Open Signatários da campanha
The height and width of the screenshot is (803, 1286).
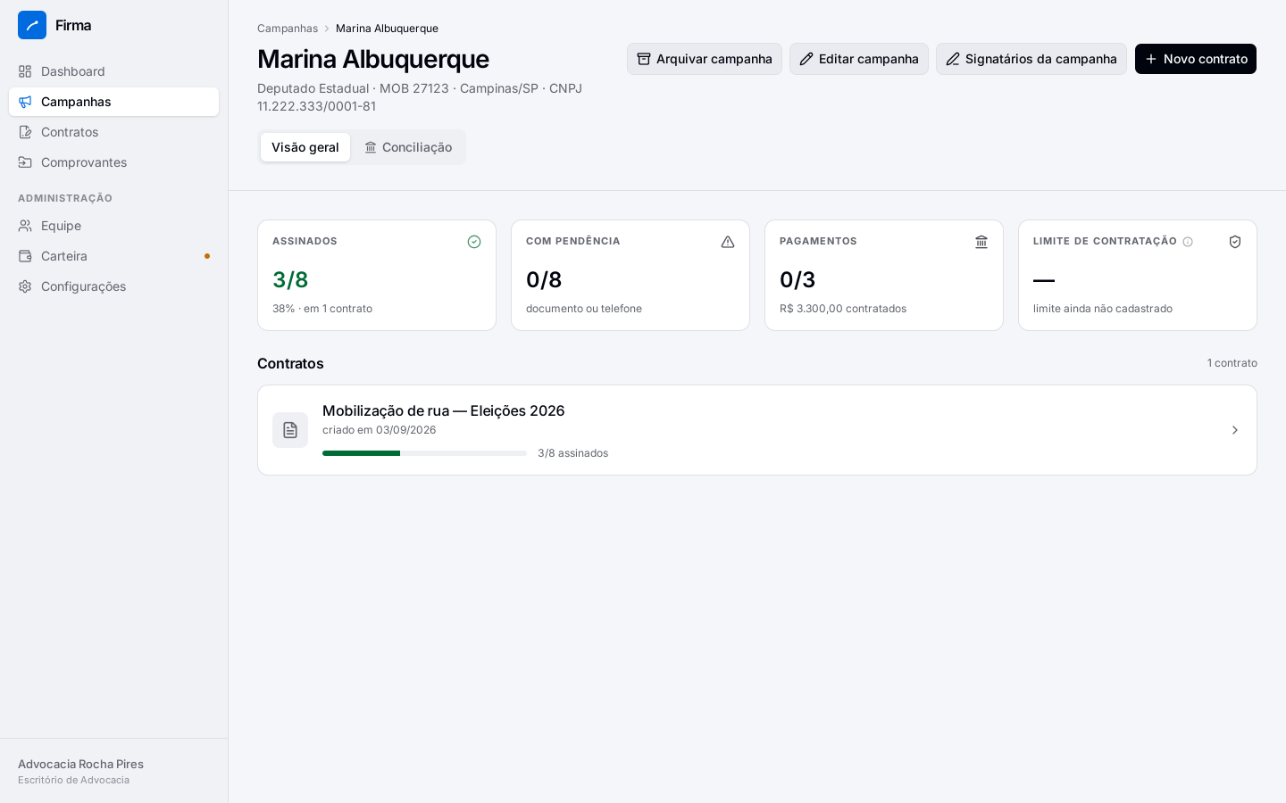pyautogui.click(x=1031, y=59)
